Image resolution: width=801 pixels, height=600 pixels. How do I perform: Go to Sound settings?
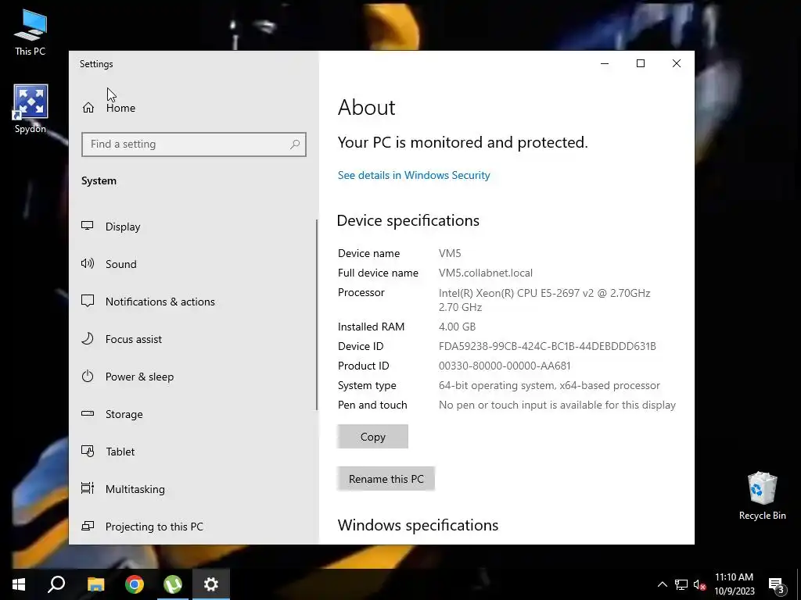pos(194,264)
